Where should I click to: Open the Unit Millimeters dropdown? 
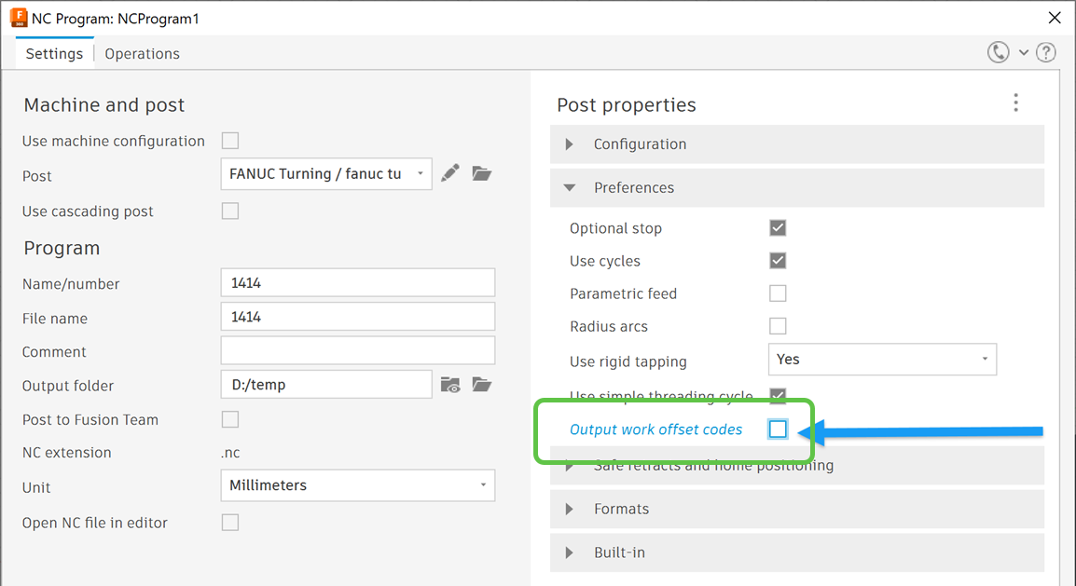tap(358, 485)
